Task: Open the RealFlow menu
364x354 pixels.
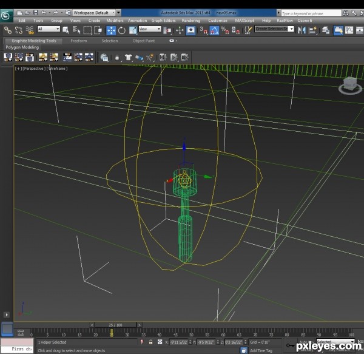Action: [285, 21]
